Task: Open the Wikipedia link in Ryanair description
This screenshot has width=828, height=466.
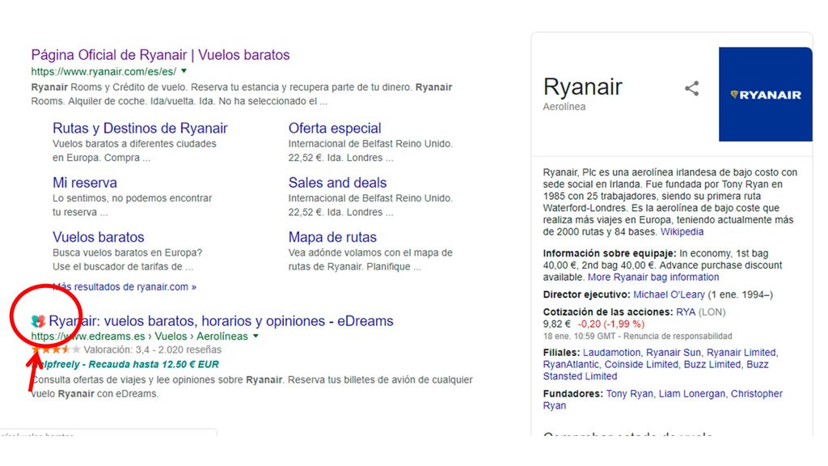Action: click(x=682, y=231)
